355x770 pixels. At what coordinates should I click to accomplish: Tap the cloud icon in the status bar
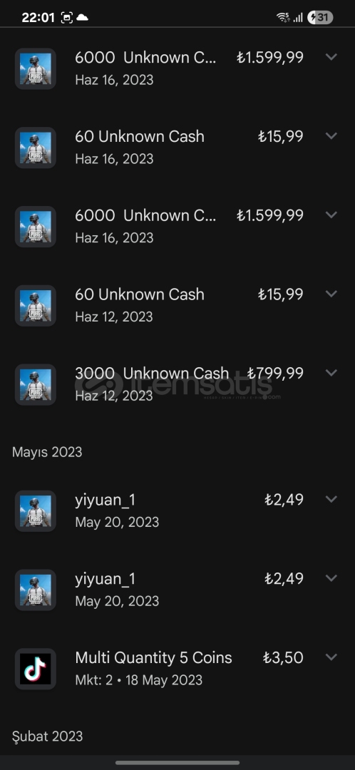tap(83, 18)
